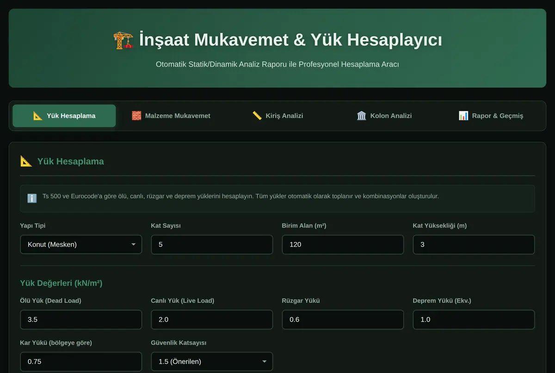Open the Rapor & Geçmiş tab
The width and height of the screenshot is (555, 373).
coord(491,116)
